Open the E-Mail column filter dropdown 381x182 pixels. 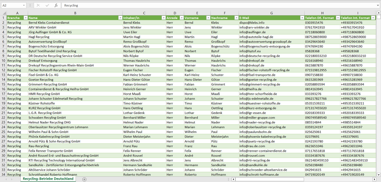(302, 18)
